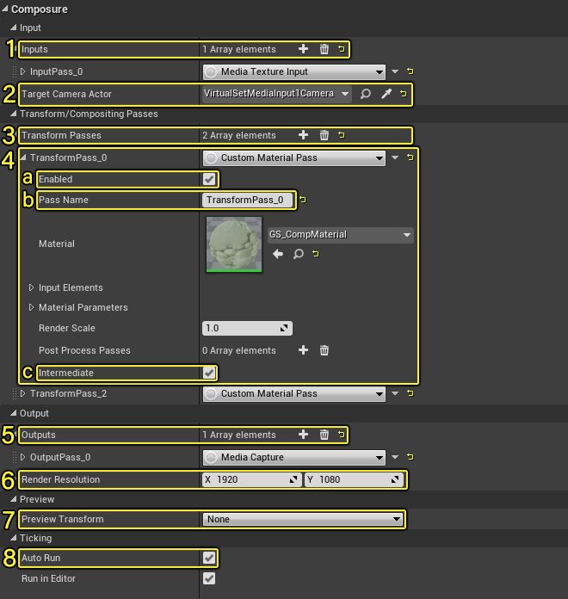Pick Target Camera Actor with eyedropper icon
The height and width of the screenshot is (599, 568).
(386, 94)
